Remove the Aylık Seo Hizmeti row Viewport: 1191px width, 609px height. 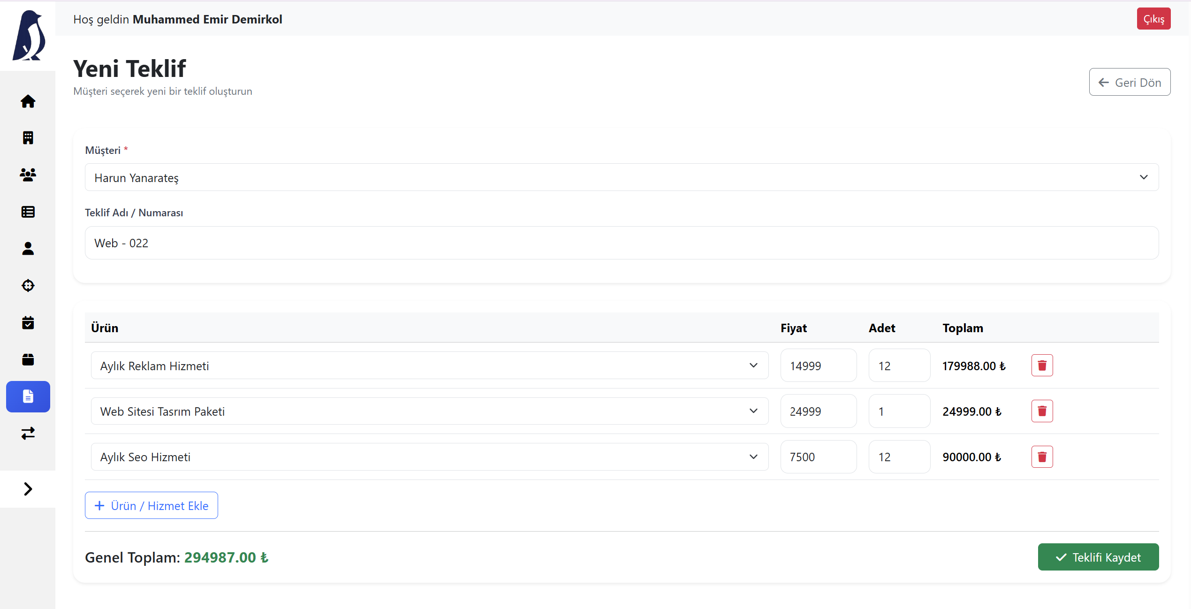coord(1042,457)
